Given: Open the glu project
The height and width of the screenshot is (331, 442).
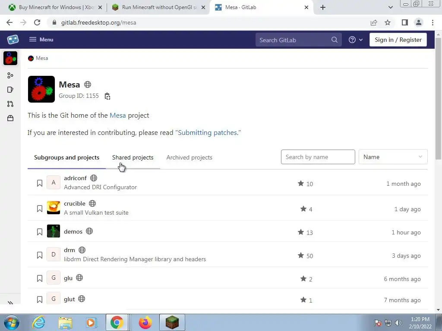Looking at the screenshot, I should coord(68,278).
